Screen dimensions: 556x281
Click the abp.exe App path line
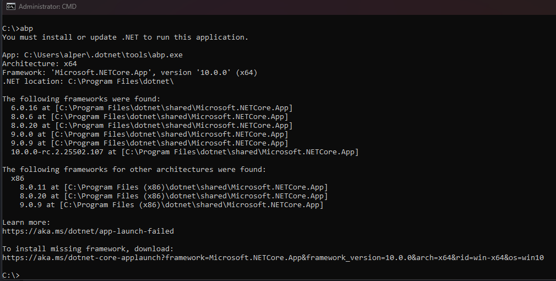point(92,55)
